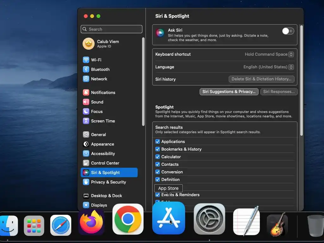Uncheck the Definition checkbox
This screenshot has height=243, width=324.
coord(158,180)
